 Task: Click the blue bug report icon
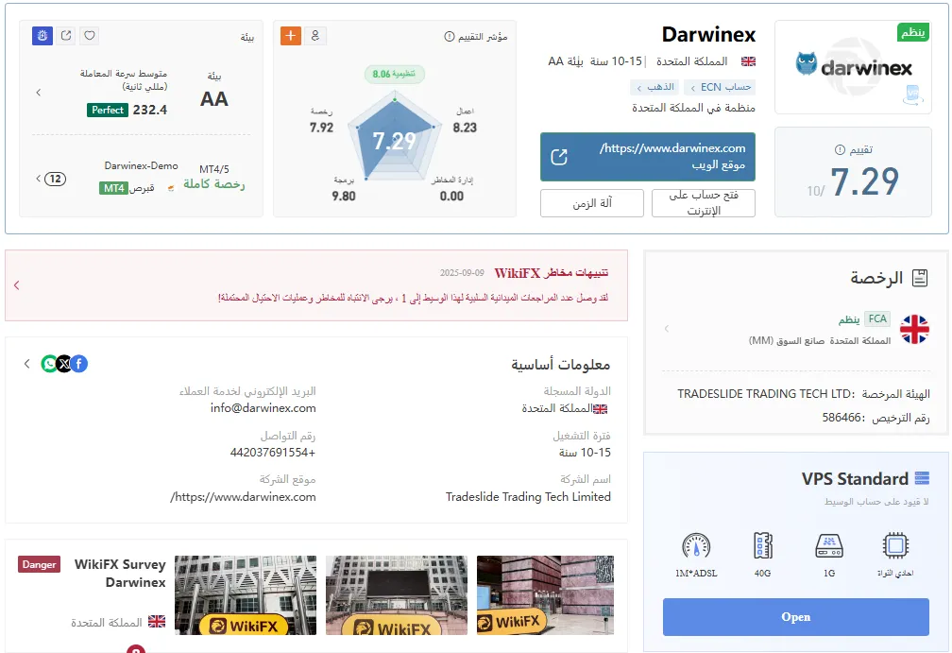[42, 36]
